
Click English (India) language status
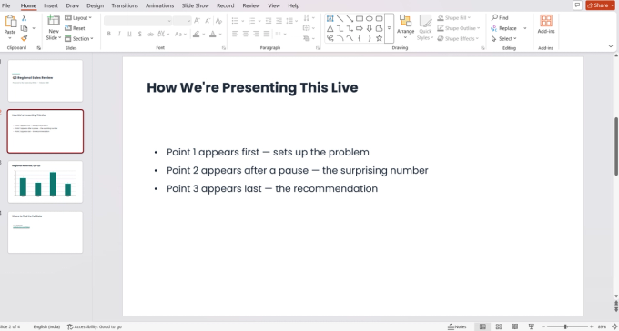point(46,326)
